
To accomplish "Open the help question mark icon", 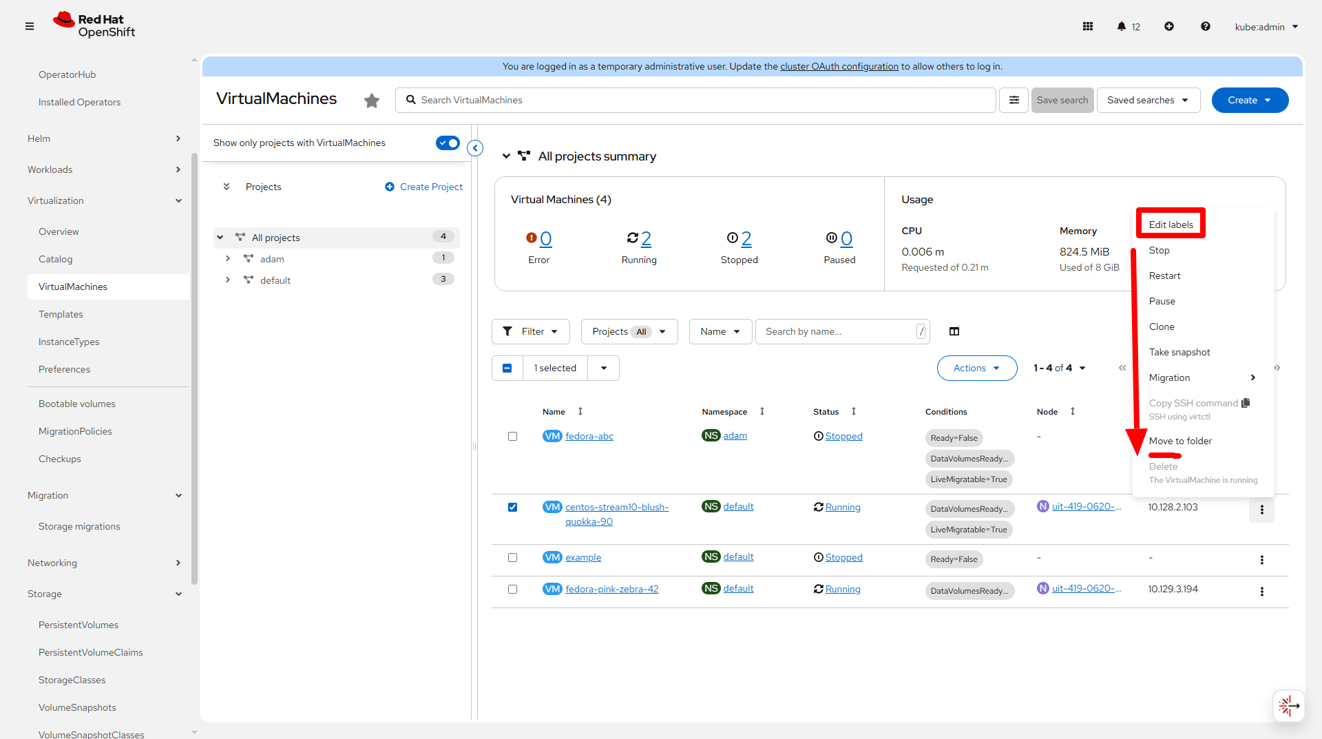I will [1206, 26].
